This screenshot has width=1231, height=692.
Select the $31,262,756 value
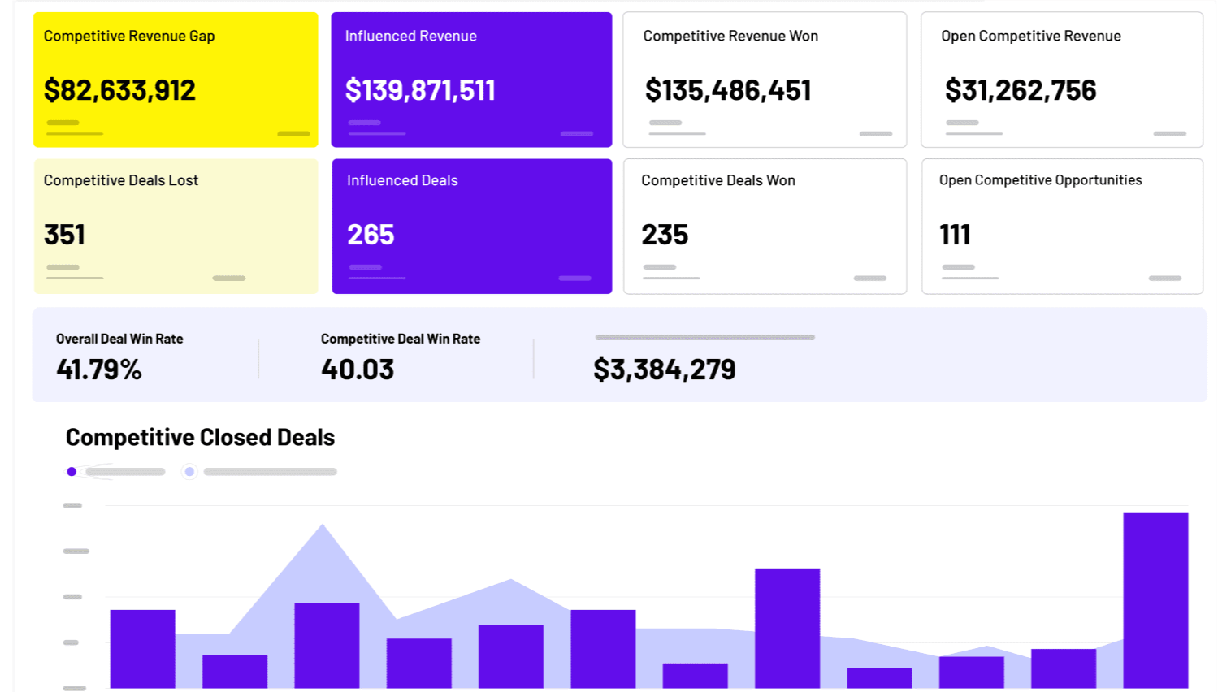pyautogui.click(x=1021, y=90)
